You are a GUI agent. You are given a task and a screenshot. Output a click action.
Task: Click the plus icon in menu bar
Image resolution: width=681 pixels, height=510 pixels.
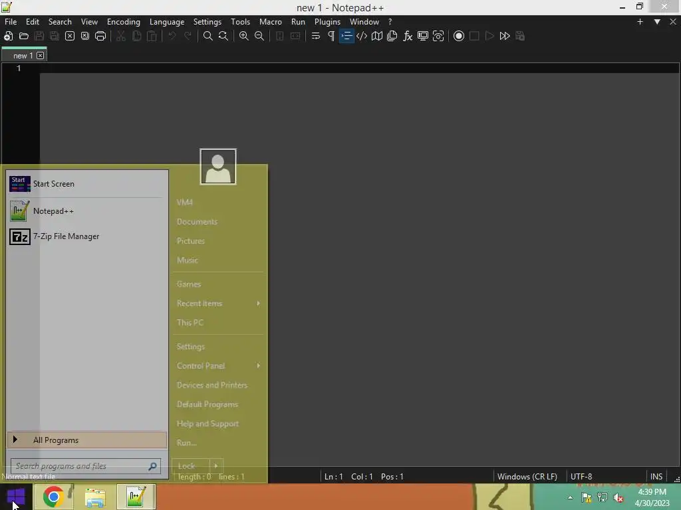coord(640,22)
